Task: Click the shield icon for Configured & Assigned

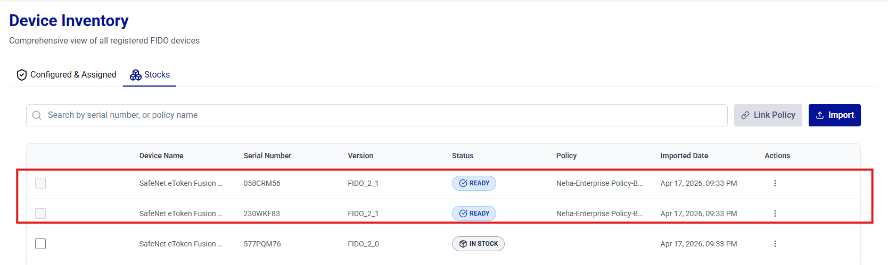Action: pos(22,75)
